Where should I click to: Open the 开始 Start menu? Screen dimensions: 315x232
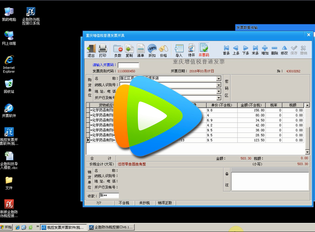pyautogui.click(x=6, y=227)
